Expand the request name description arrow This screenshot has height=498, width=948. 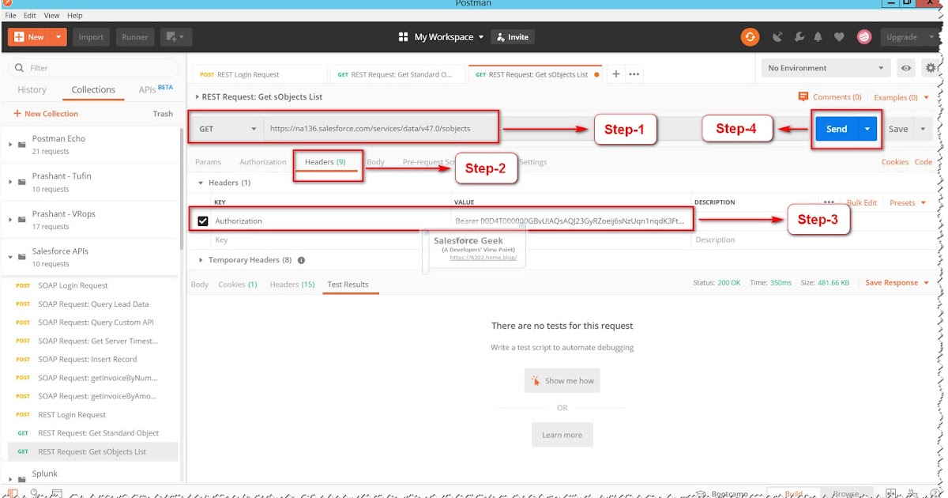pos(197,96)
